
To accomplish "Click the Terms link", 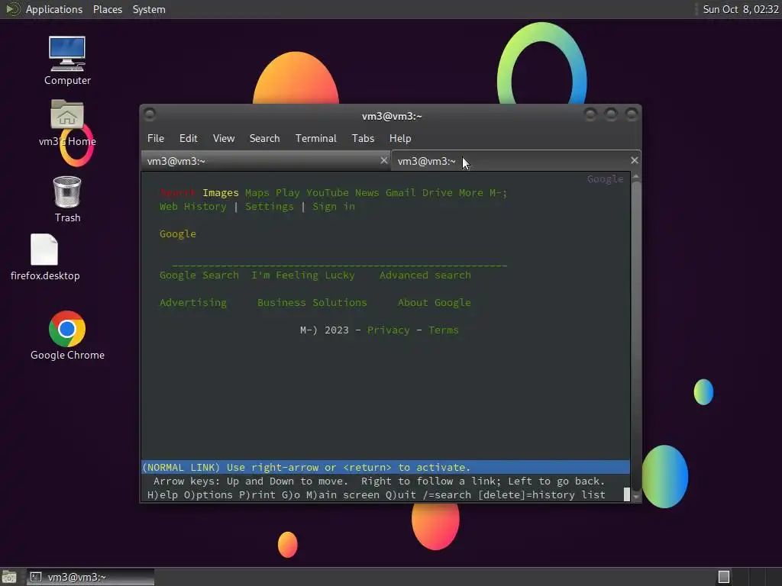I will 444,330.
